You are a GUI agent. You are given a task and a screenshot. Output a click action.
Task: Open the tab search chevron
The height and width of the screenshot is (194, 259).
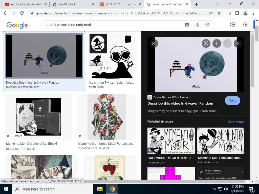218,4
